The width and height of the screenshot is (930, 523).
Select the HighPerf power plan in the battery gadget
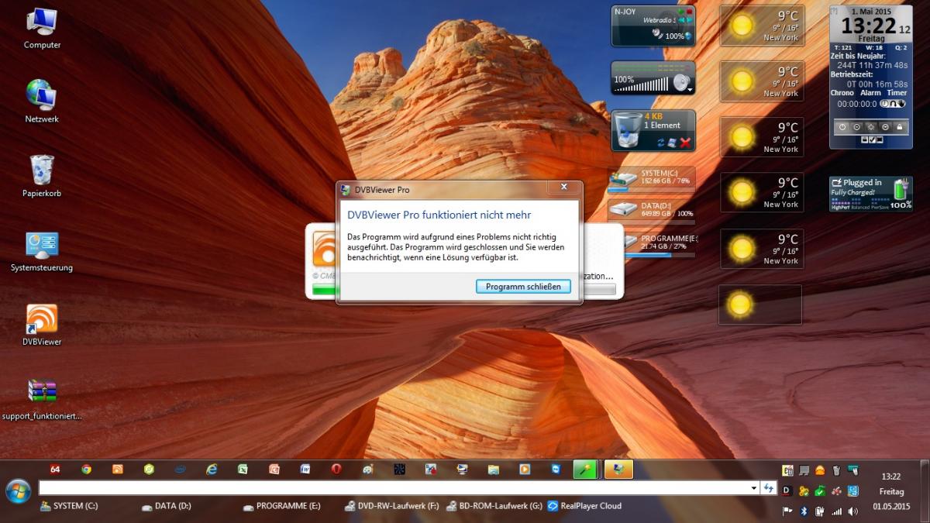click(840, 207)
